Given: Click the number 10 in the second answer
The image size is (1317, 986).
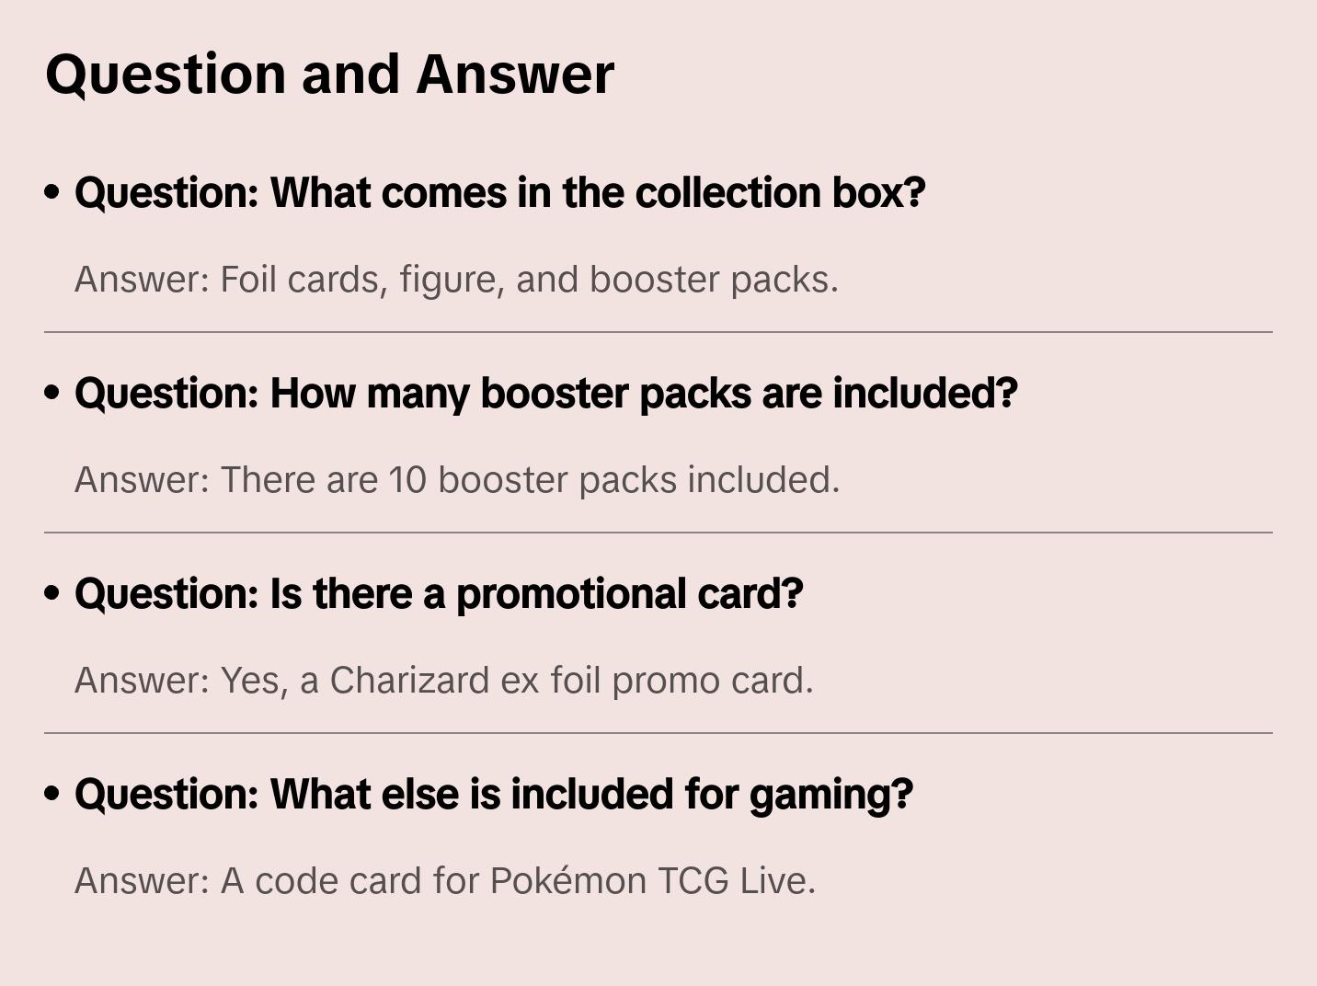Looking at the screenshot, I should [x=407, y=480].
